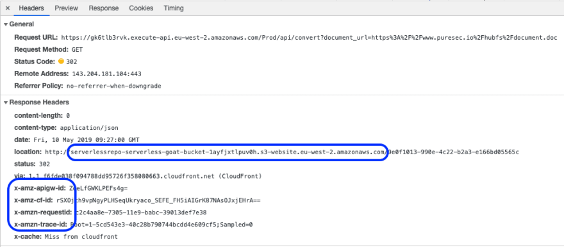The height and width of the screenshot is (247, 564).
Task: Select no-referrer-when-downgrade policy value
Action: coord(113,86)
